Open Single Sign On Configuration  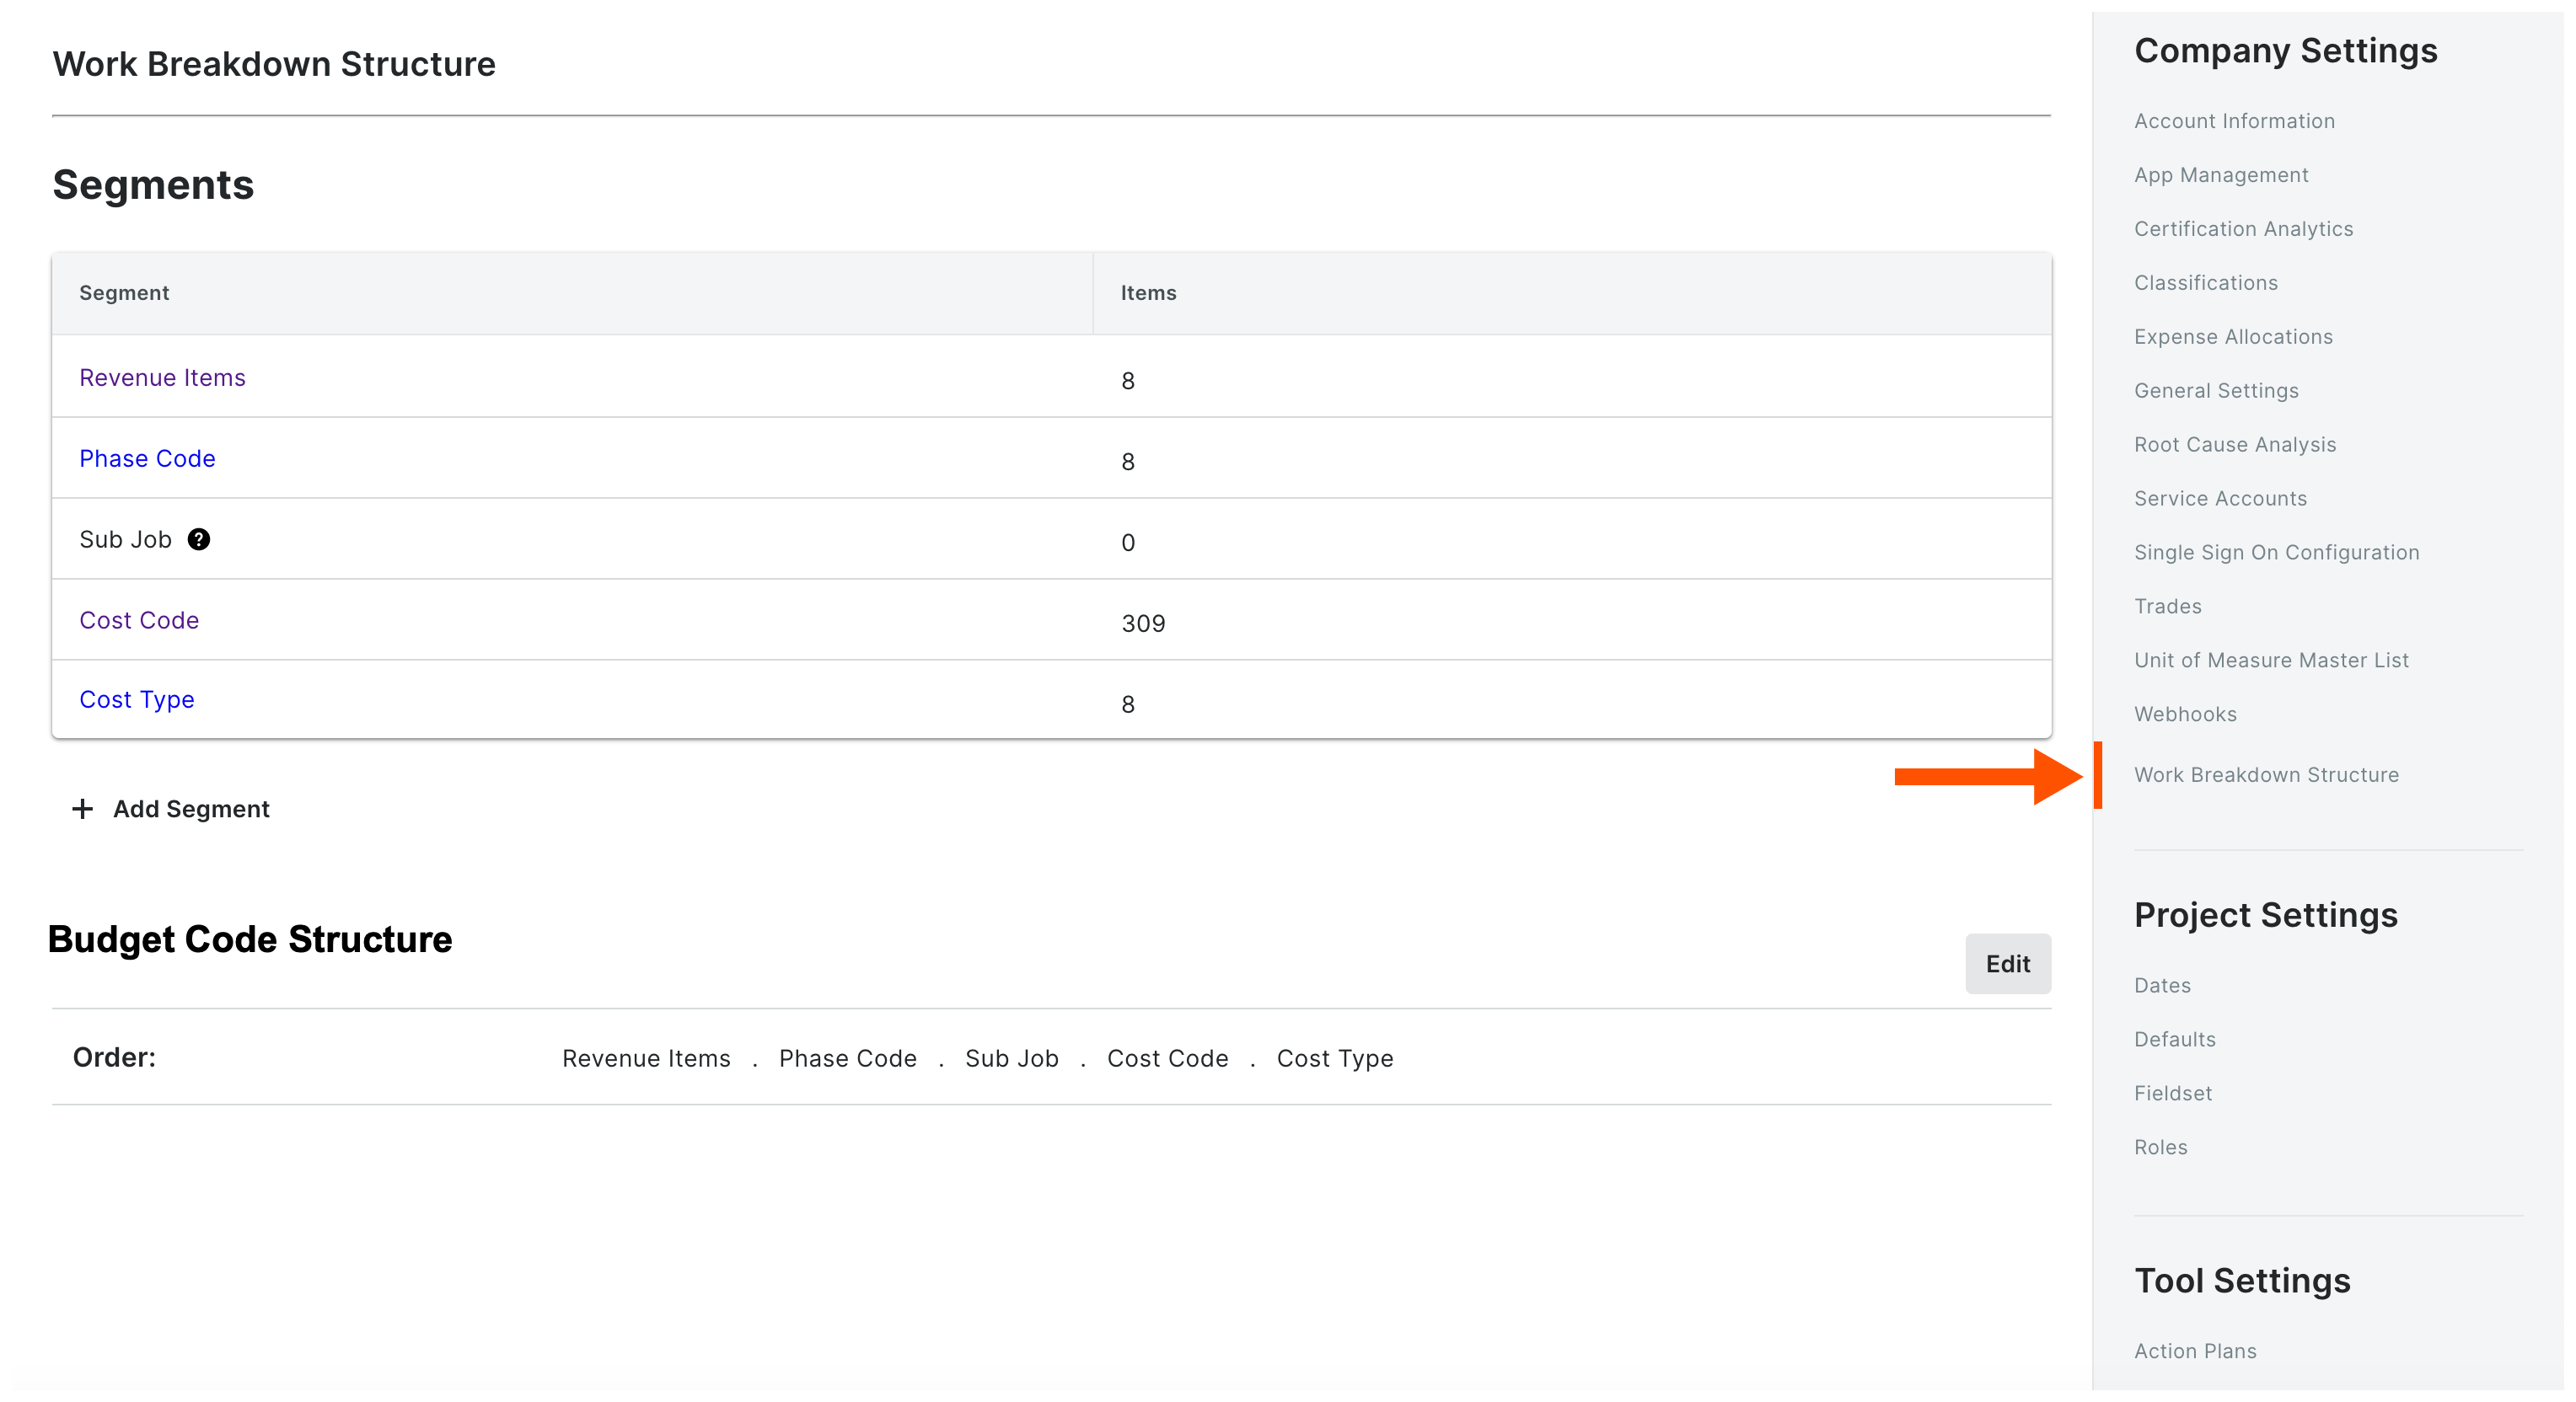coord(2276,553)
